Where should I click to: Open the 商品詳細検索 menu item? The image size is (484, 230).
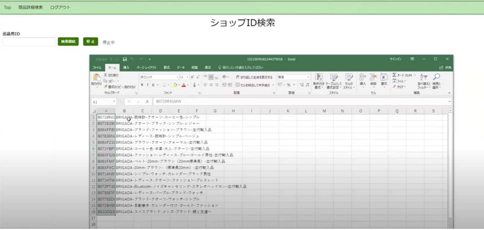[30, 7]
